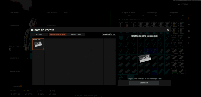
Task: Click the Organizar stash button
Action: click(174, 13)
